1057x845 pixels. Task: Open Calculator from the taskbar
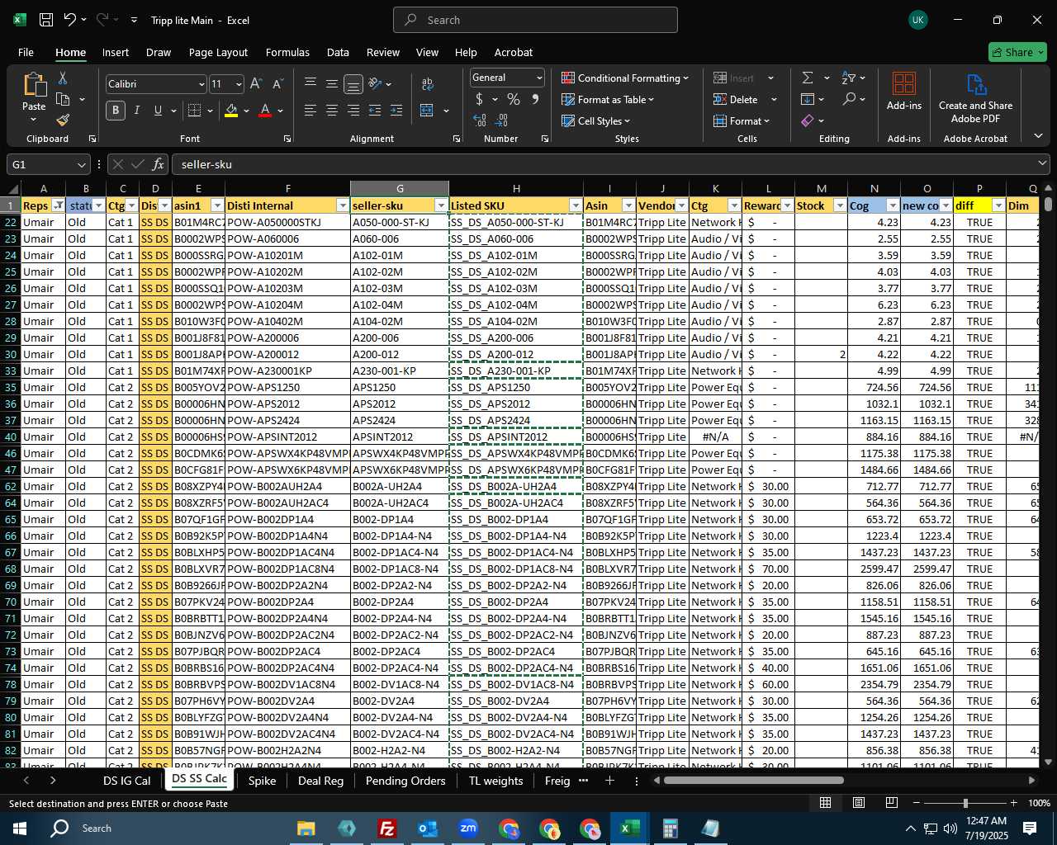670,828
